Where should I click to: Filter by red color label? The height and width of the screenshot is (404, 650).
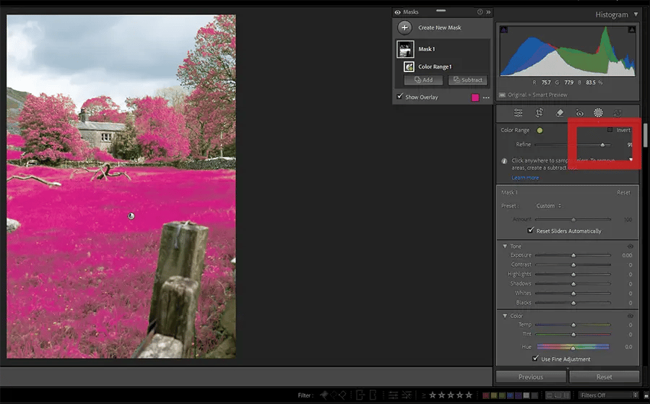coord(486,395)
